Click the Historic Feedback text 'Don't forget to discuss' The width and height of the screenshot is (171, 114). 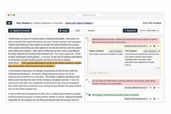[x=106, y=54]
